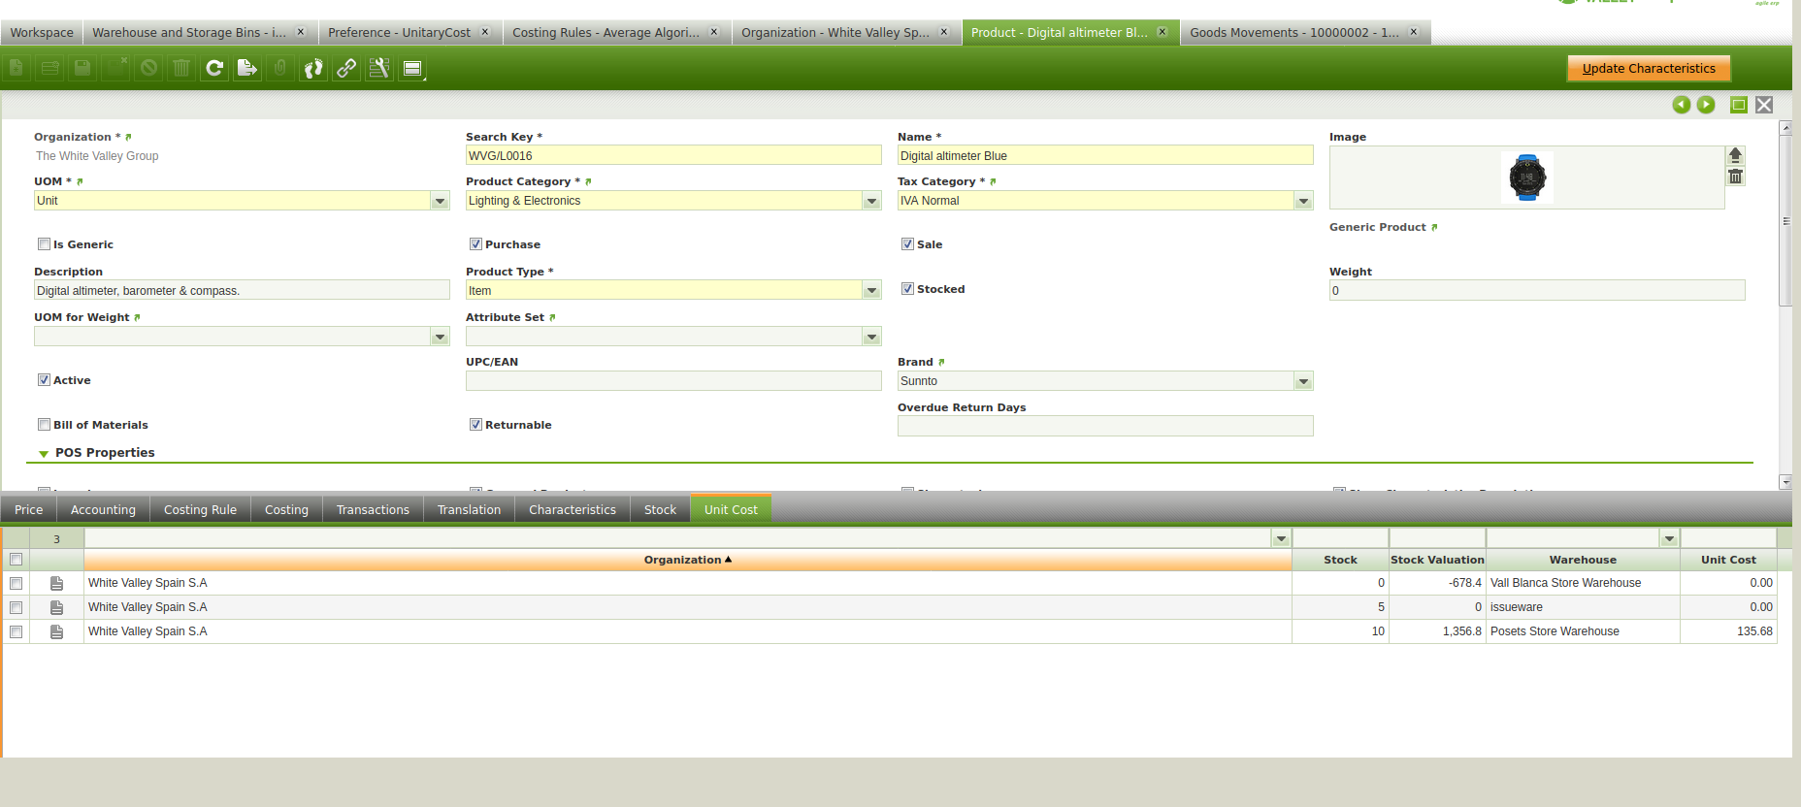Select all rows with the header checkbox
Viewport: 1801px width, 807px height.
pos(16,560)
